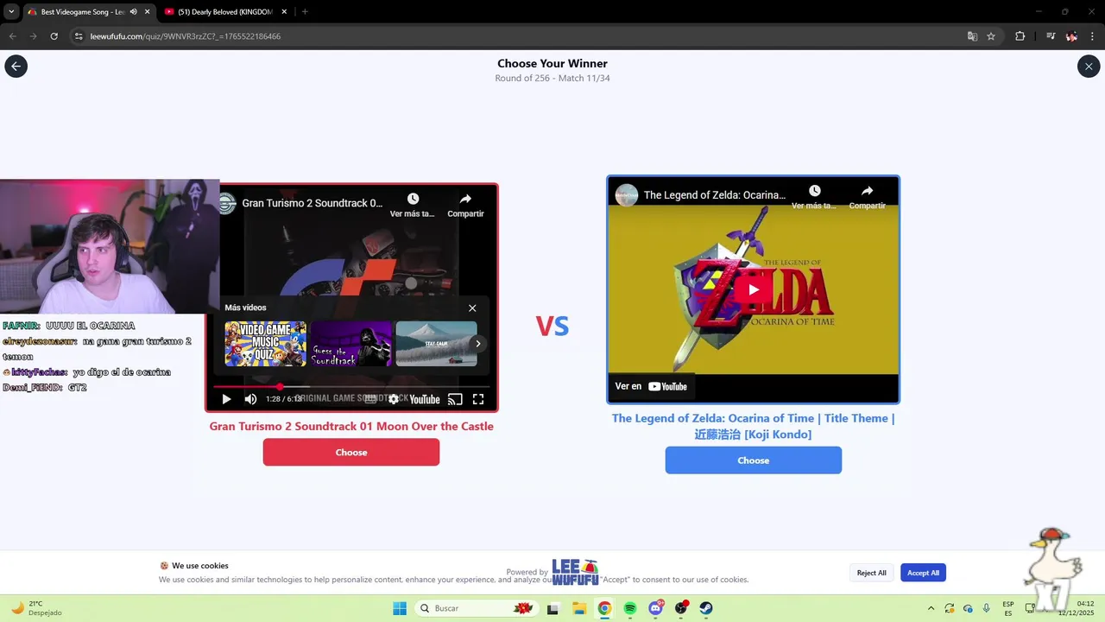1105x622 pixels.
Task: Accept all cookies
Action: 923,573
